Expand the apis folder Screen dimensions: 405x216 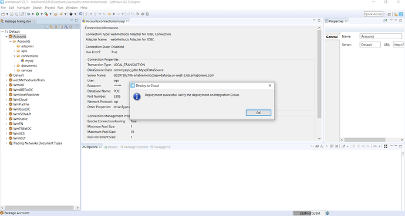pos(15,51)
